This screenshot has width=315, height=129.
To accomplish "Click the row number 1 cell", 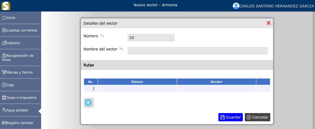I will [91, 89].
